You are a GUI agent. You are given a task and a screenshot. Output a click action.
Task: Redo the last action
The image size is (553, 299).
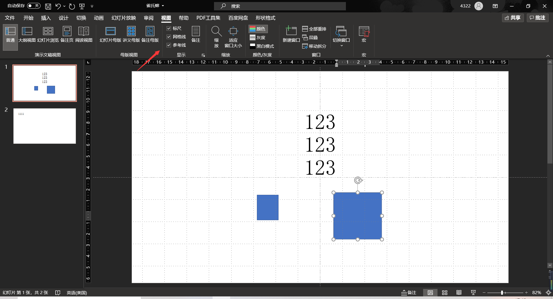pos(72,6)
